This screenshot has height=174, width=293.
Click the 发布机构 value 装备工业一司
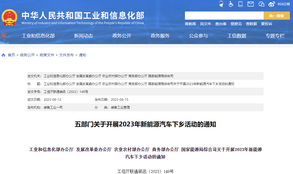pyautogui.click(x=53, y=108)
